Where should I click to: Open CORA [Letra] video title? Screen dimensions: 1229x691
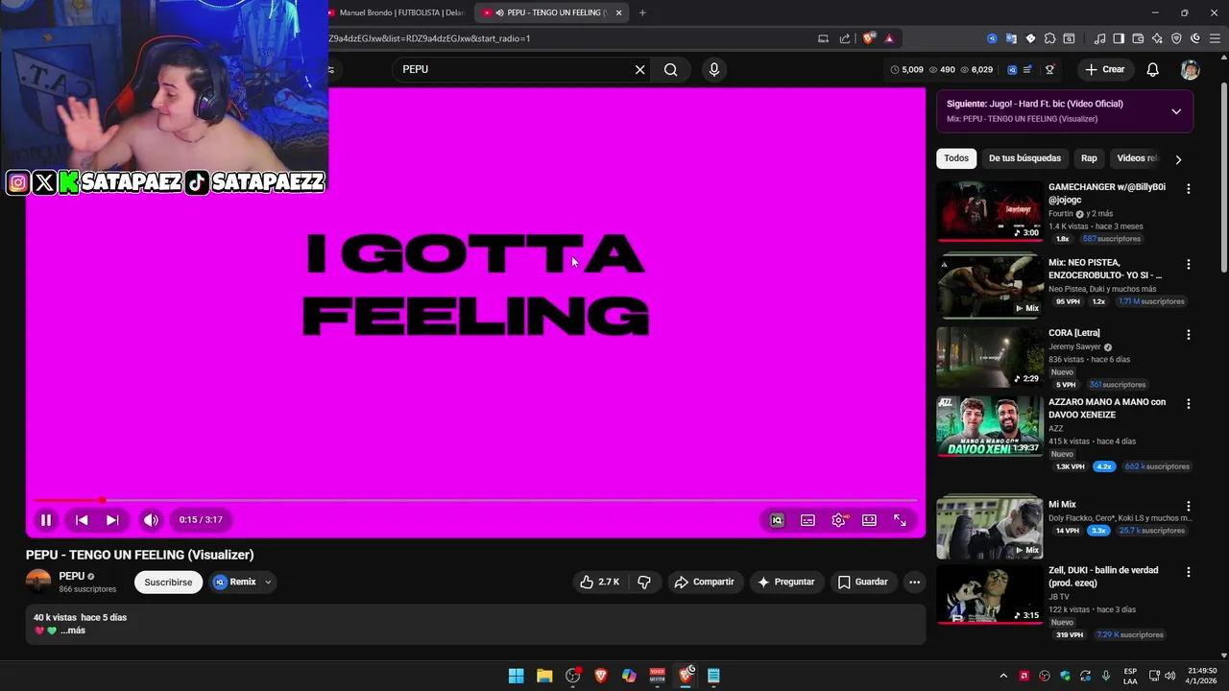tap(1073, 333)
